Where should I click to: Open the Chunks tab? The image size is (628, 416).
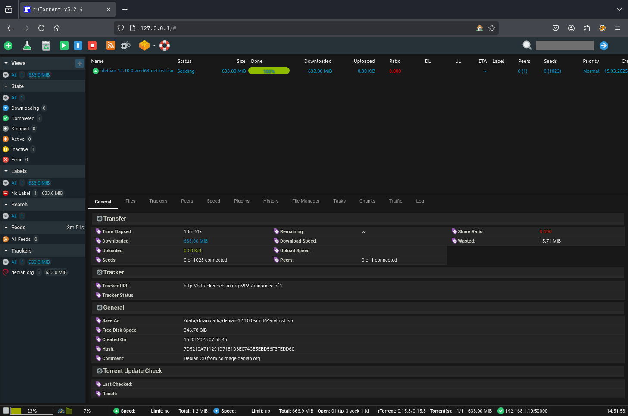367,201
